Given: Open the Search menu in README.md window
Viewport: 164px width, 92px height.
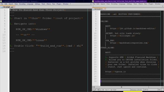Looking at the screenshot, I should coord(11,4).
